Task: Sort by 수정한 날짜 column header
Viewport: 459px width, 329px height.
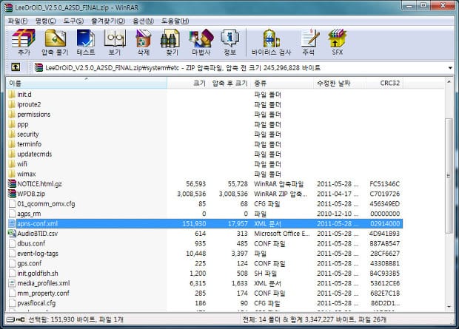Action: coord(340,83)
